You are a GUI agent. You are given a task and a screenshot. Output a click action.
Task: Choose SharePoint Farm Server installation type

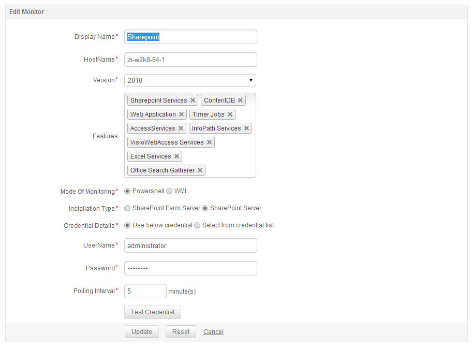point(127,208)
